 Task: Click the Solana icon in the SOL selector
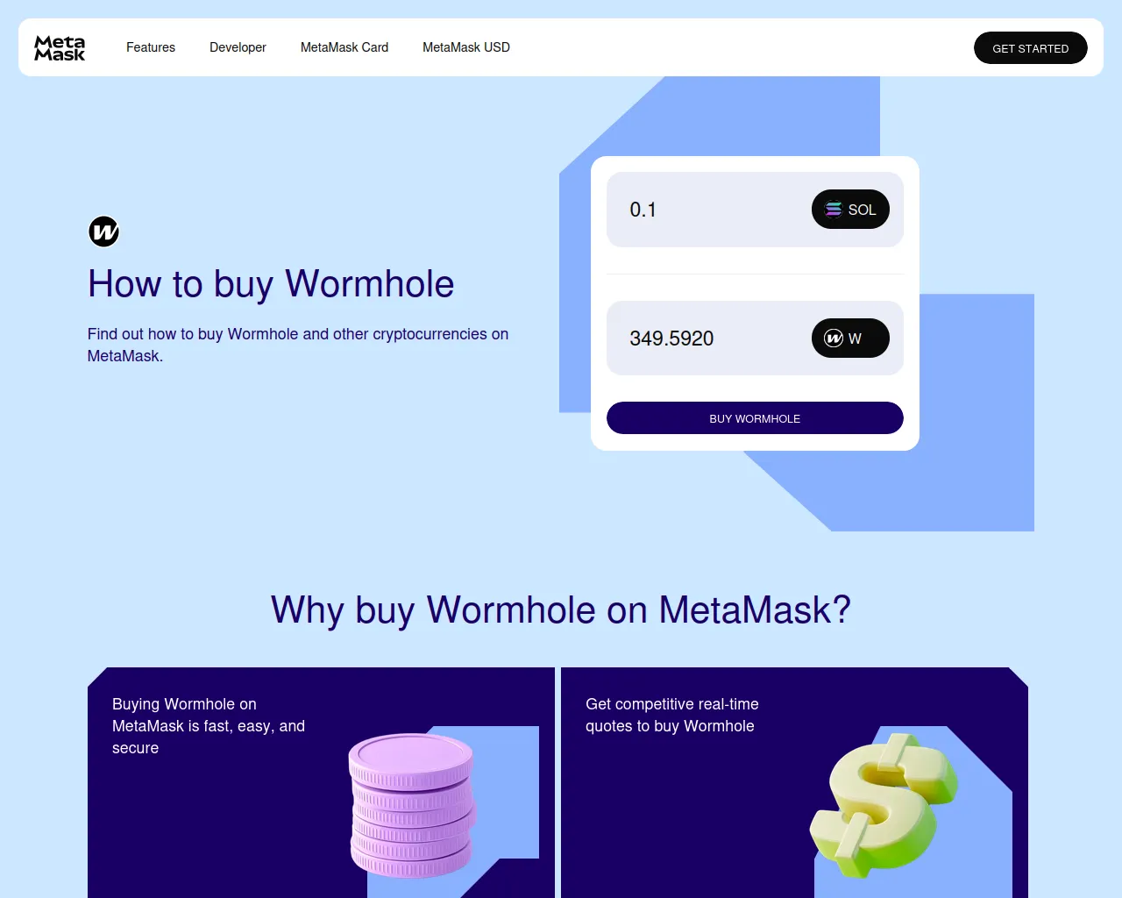tap(834, 210)
